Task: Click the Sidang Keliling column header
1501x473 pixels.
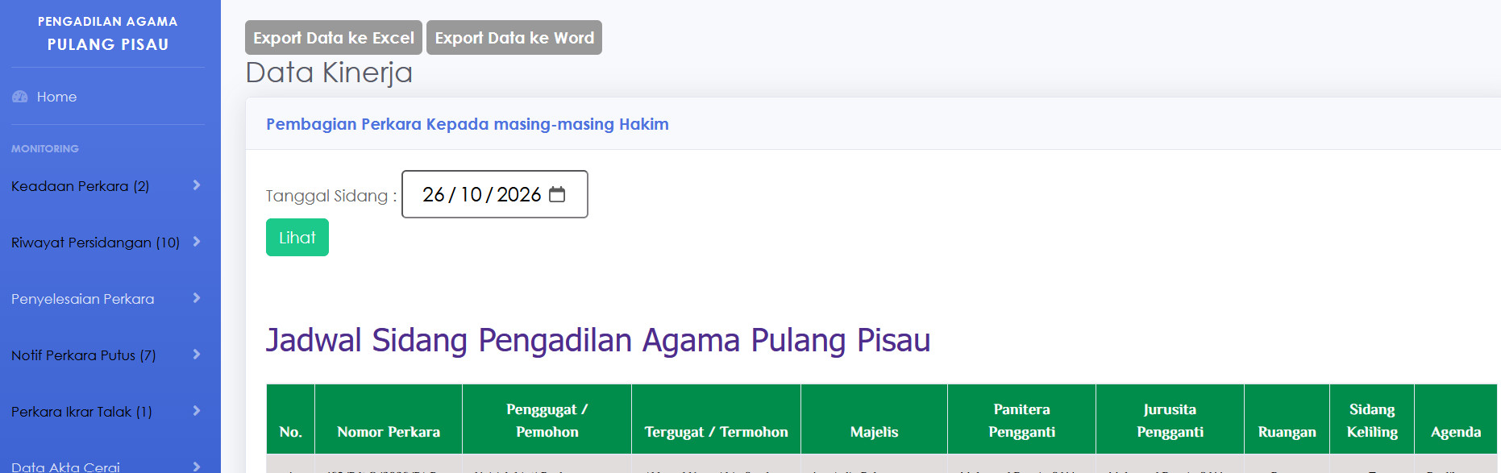Action: click(1372, 420)
